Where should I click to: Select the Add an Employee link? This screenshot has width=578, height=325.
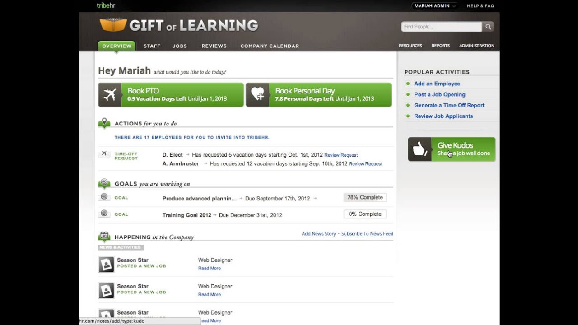pyautogui.click(x=437, y=84)
